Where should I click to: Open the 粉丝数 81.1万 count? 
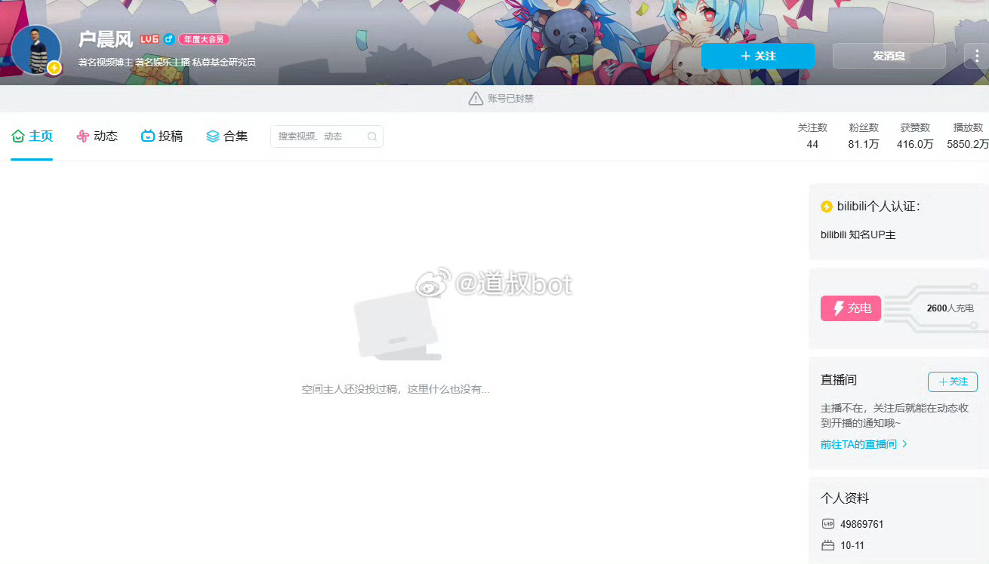[x=864, y=136]
